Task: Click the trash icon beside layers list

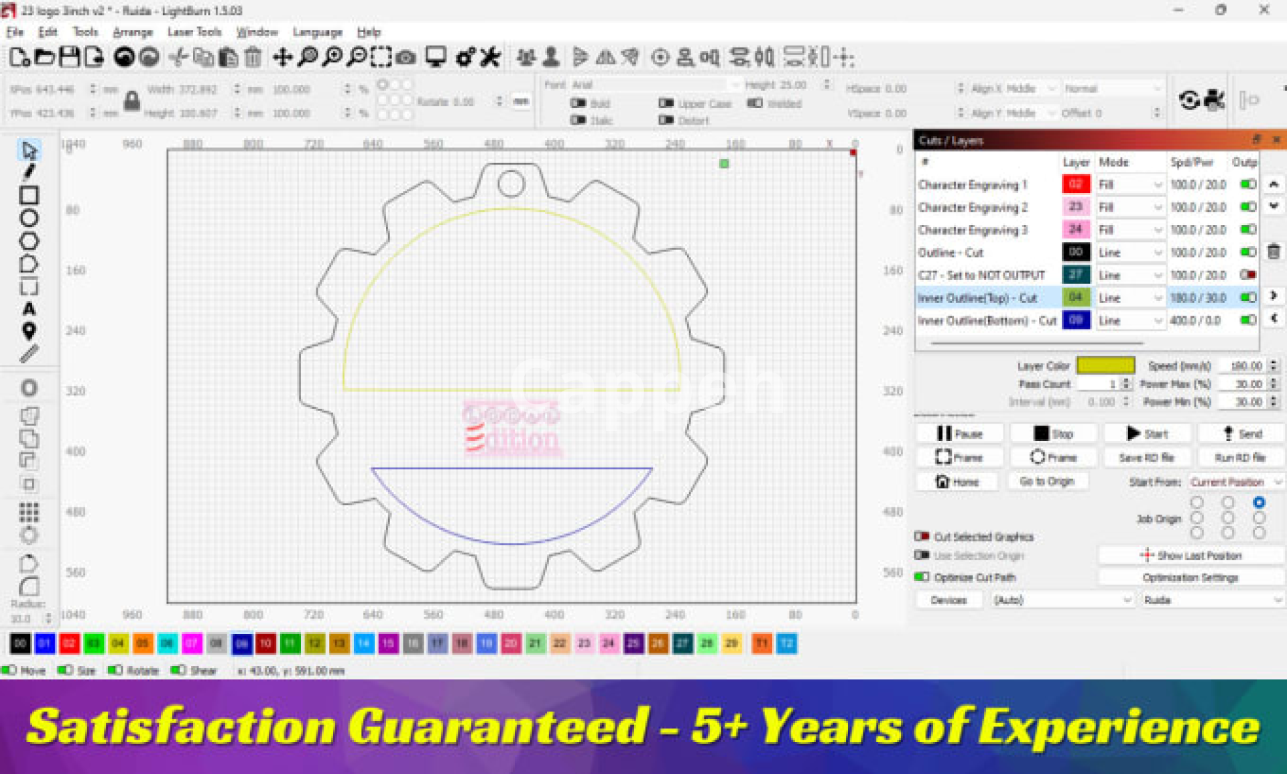Action: [x=1274, y=253]
